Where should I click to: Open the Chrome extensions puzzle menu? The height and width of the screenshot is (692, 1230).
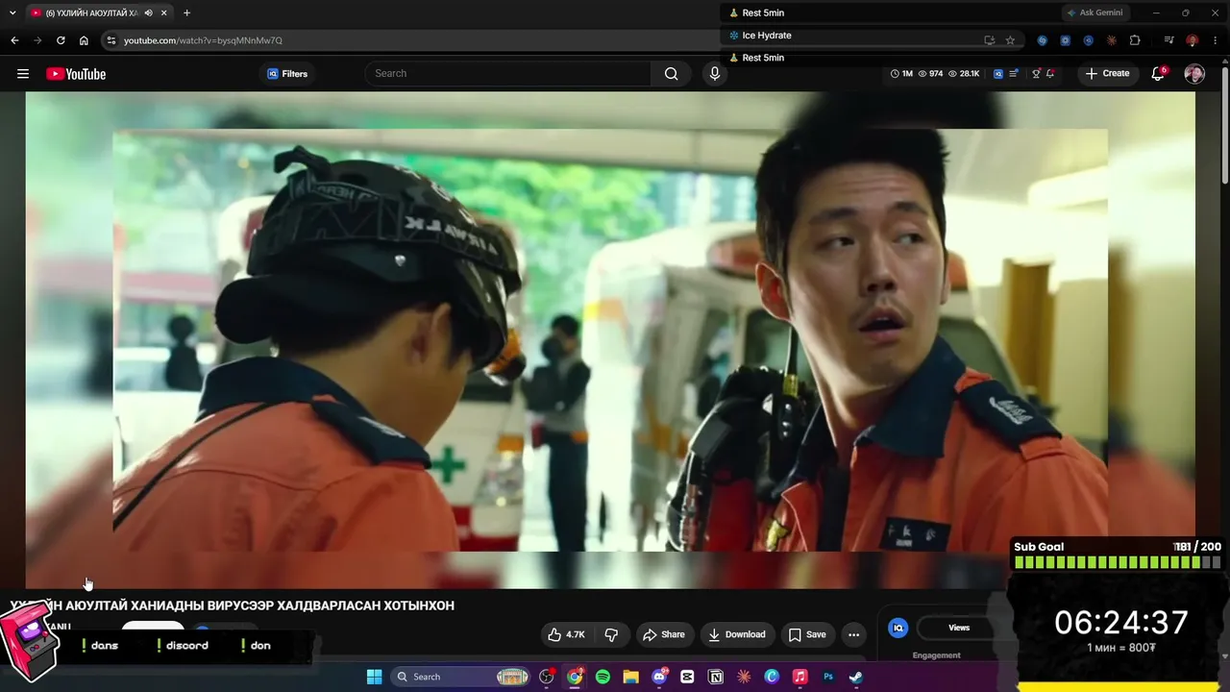(1135, 40)
